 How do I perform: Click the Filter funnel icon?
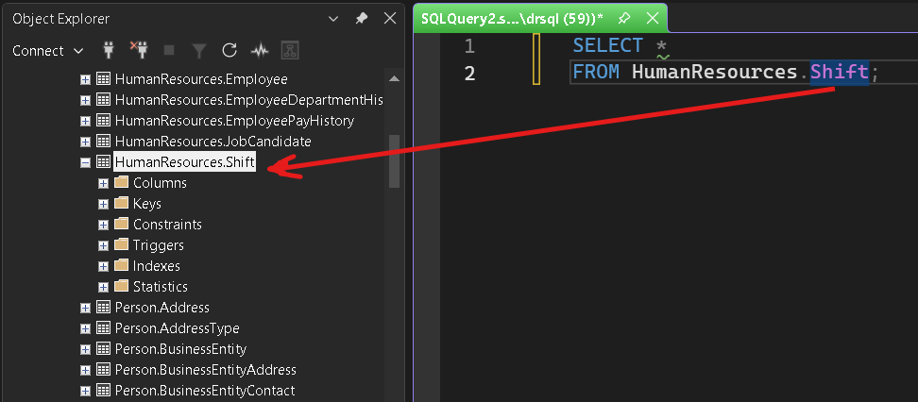point(199,51)
